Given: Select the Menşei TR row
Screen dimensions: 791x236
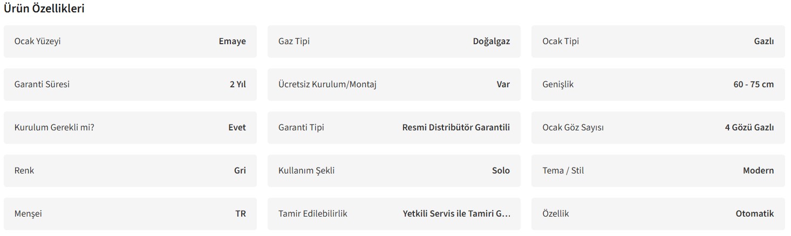Looking at the screenshot, I should click(x=130, y=214).
